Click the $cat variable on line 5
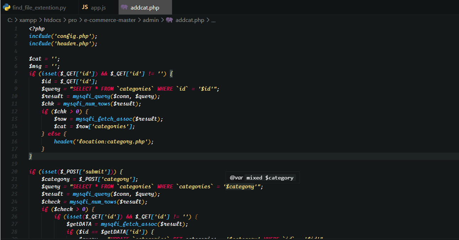 coord(35,59)
